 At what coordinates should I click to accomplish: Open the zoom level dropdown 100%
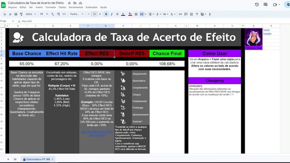click(x=30, y=14)
